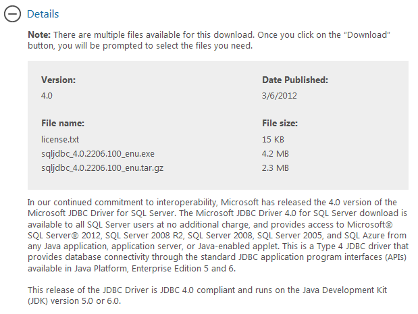
Task: Click the 2.3 MB file size
Action: click(x=276, y=168)
